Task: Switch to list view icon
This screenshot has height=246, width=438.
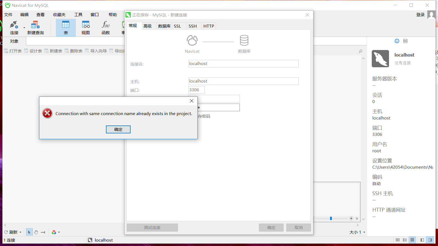Action: click(x=398, y=240)
